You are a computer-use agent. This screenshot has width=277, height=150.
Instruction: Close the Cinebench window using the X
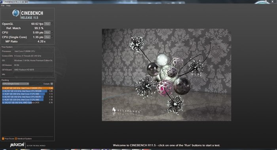tap(272, 2)
